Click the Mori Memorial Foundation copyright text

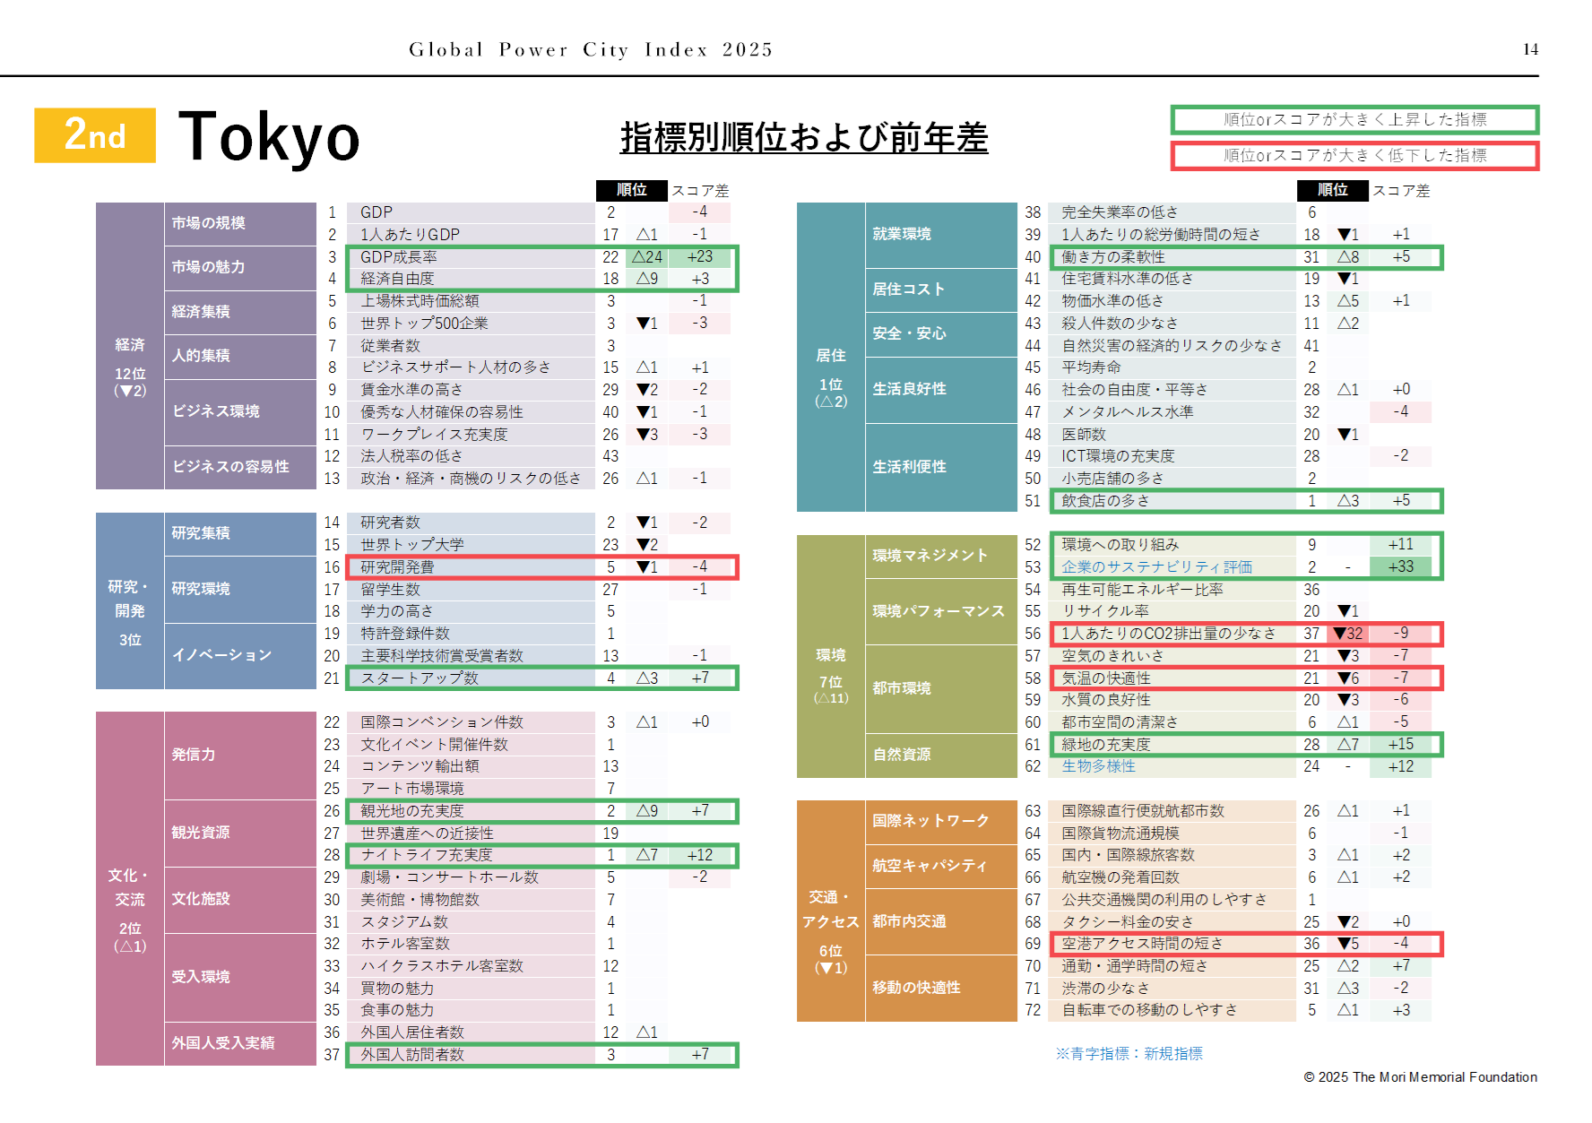1420,1077
